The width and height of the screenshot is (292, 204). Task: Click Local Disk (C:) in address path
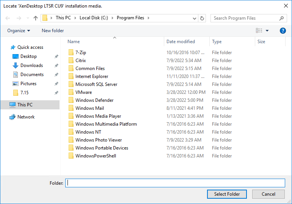click(94, 18)
